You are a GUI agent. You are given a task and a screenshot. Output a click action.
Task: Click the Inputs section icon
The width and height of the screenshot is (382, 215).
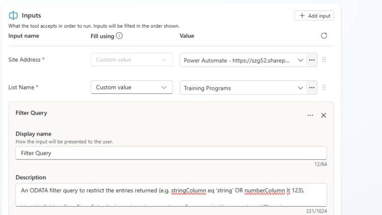(13, 16)
